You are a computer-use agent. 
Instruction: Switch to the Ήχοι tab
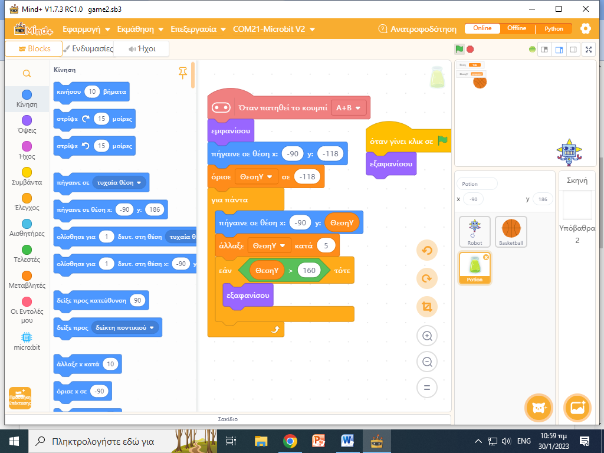[x=142, y=49]
